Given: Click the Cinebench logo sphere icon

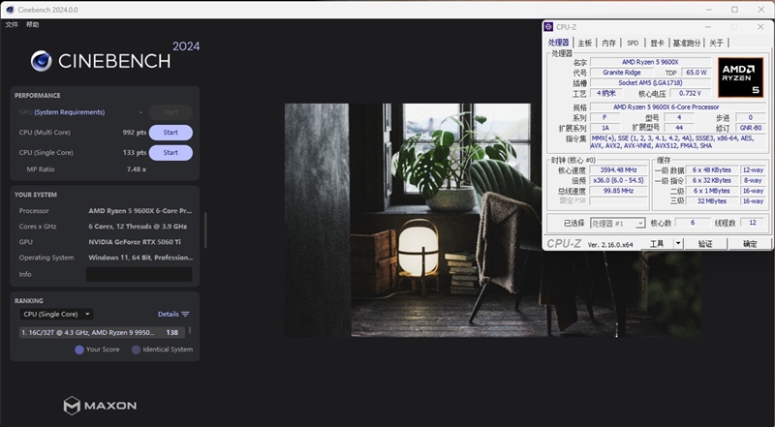Looking at the screenshot, I should [x=41, y=61].
